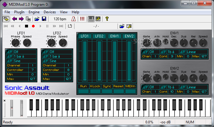214x127 pixels.
Task: Click the LFO1 Phase knob
Action: tap(15, 43)
